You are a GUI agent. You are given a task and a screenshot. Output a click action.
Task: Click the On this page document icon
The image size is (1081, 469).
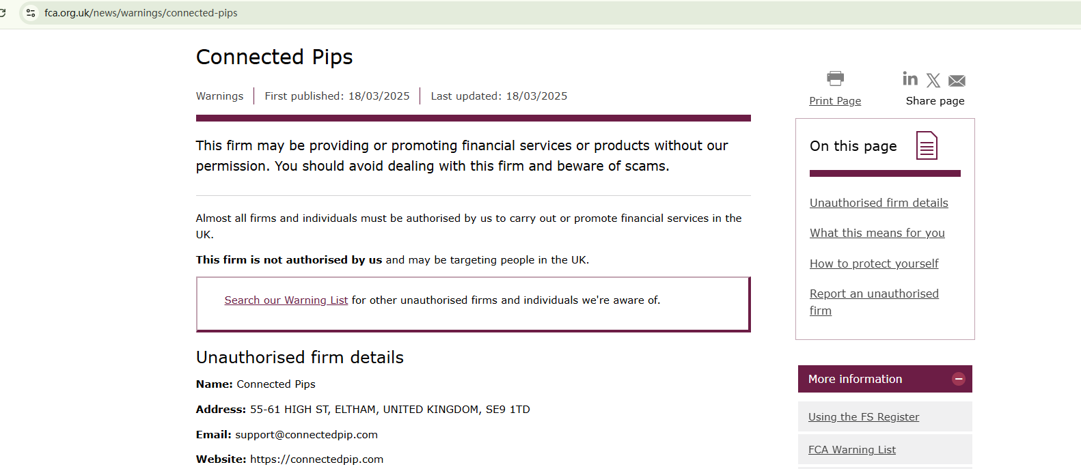tap(927, 145)
